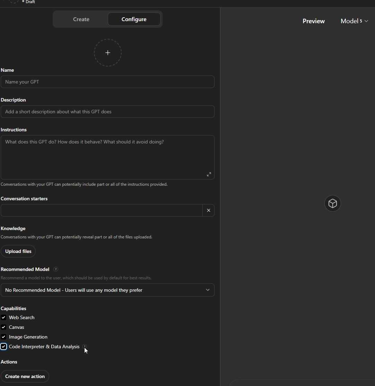Select the Configure tab

click(x=134, y=19)
